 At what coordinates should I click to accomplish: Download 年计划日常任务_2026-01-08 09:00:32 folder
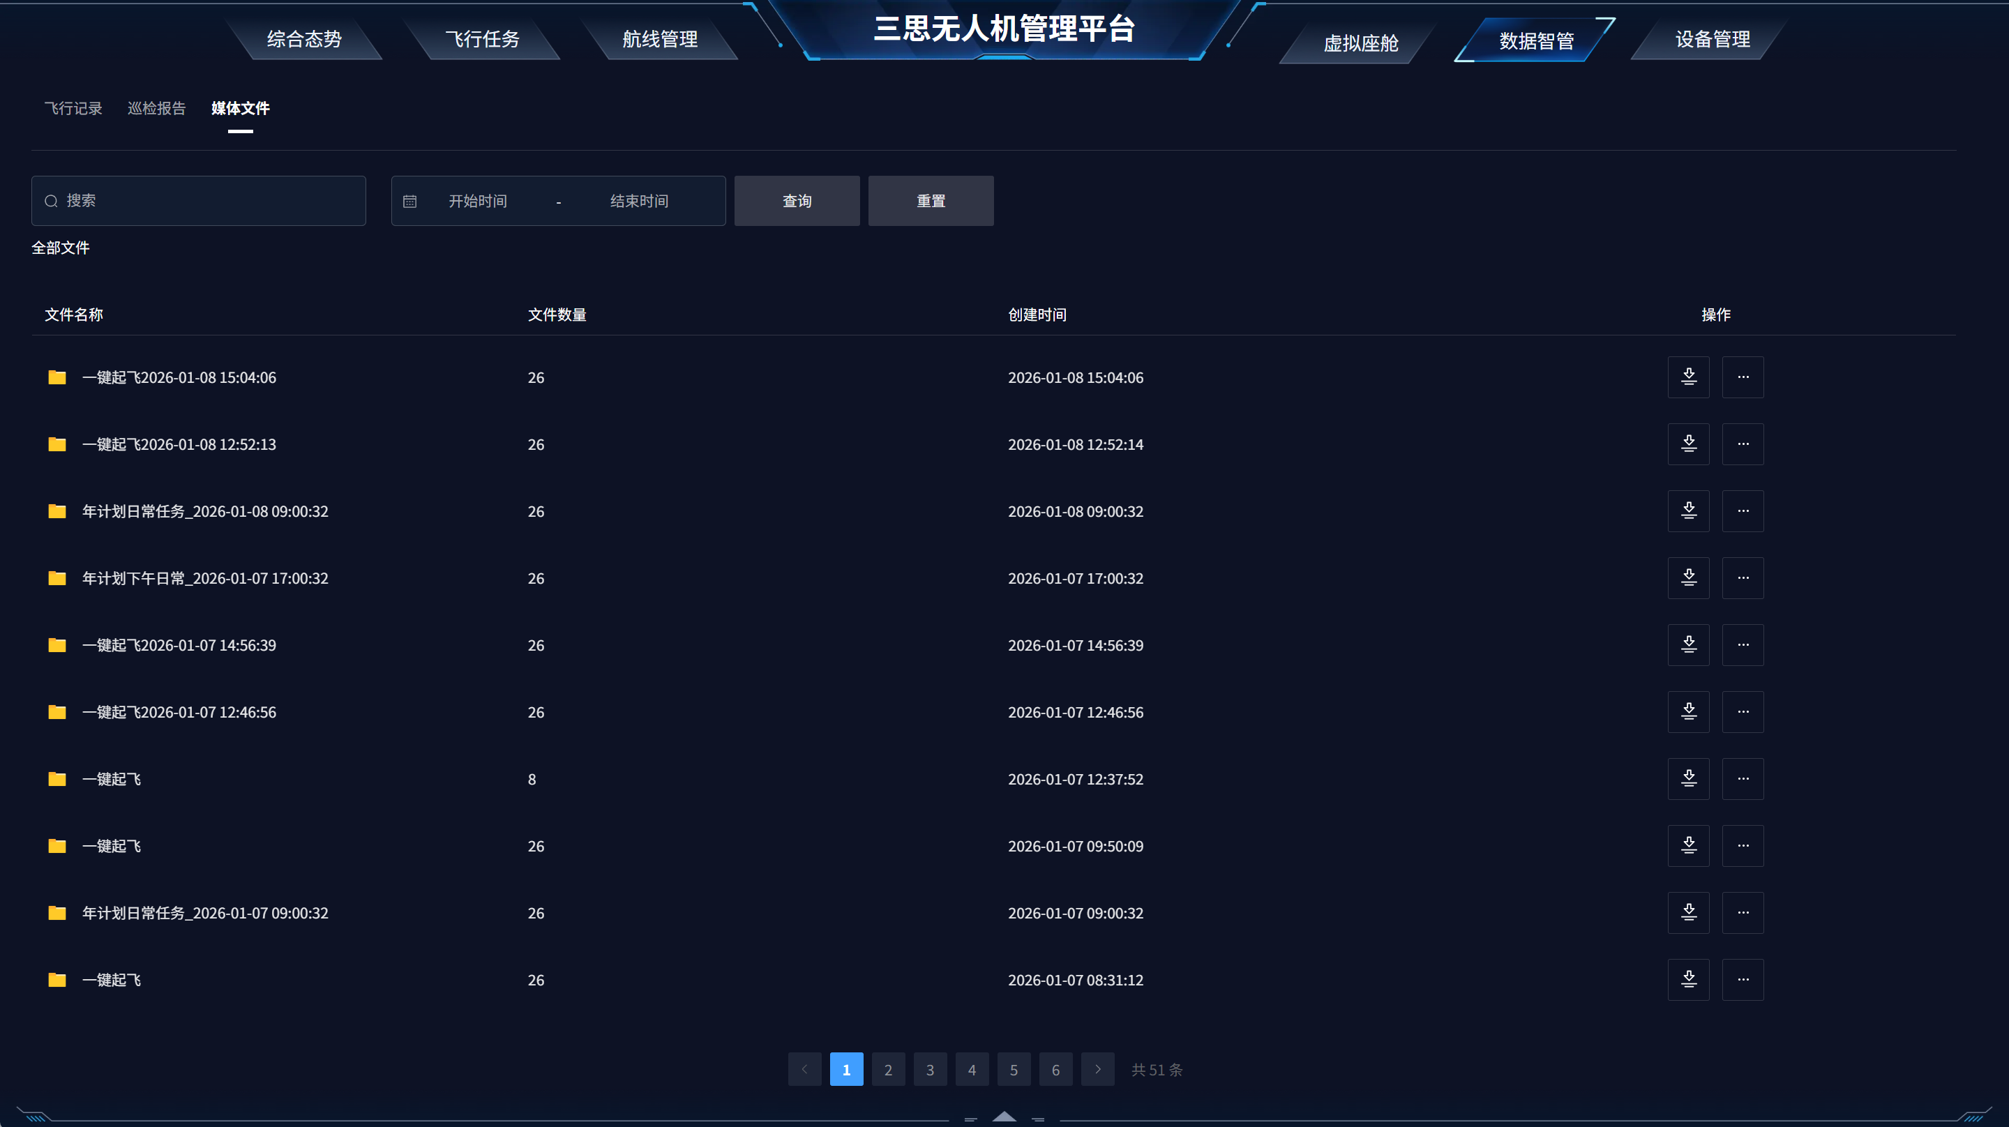click(x=1687, y=512)
